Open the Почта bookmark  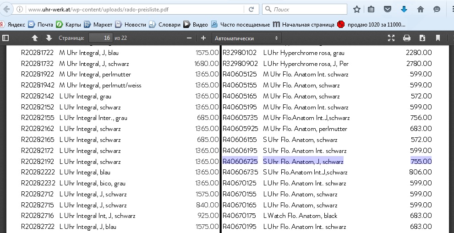point(41,24)
